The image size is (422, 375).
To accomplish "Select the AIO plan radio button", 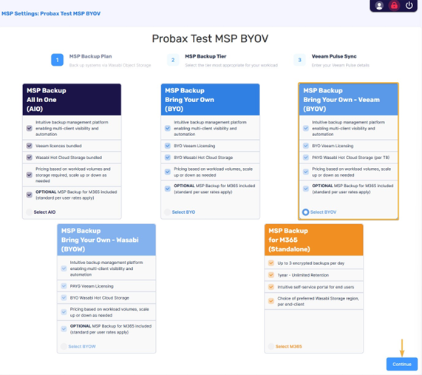I will (30, 212).
